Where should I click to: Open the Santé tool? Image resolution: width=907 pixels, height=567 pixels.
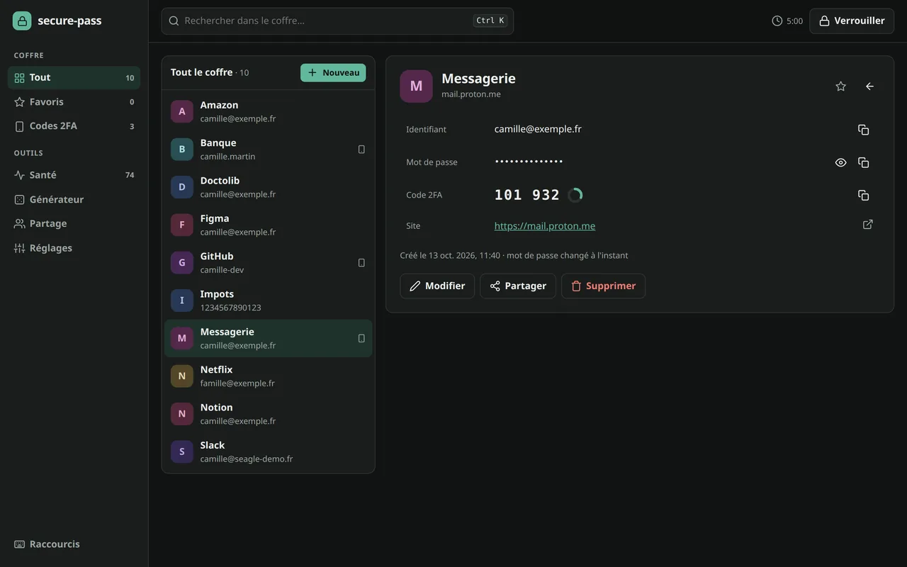tap(74, 175)
